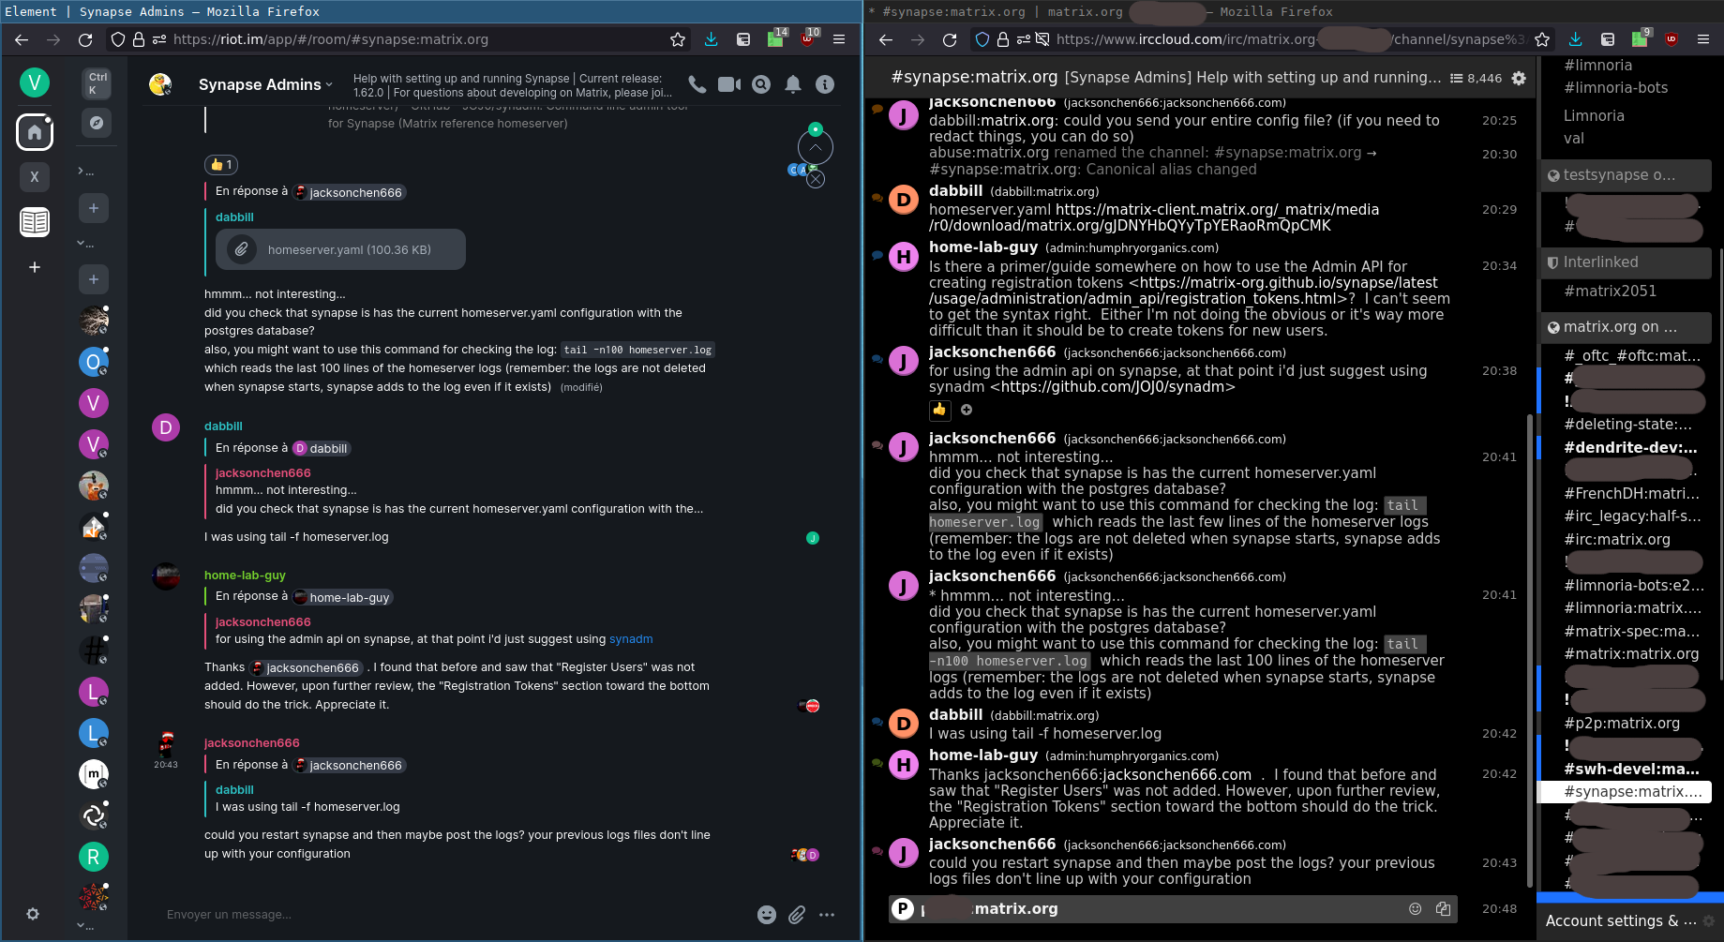Switch to #dendrite-dev channel
Viewport: 1724px width, 942px height.
pos(1630,448)
